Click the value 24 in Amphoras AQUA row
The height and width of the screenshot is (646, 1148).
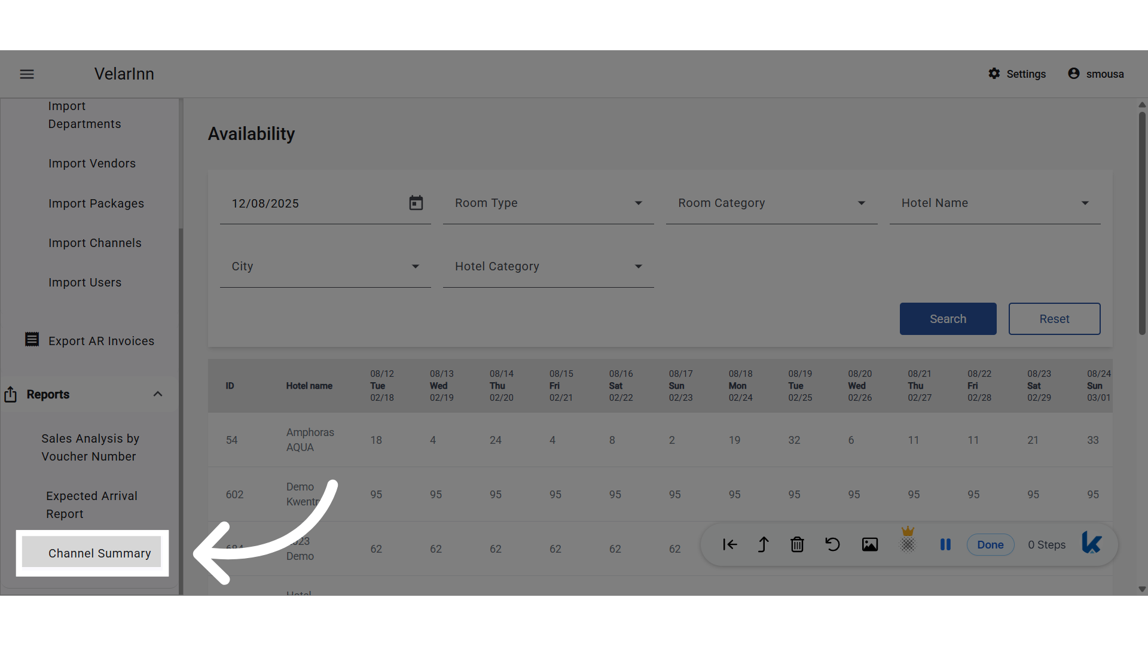tap(496, 440)
